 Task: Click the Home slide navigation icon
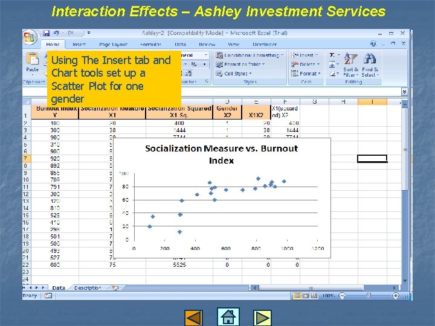[x=228, y=316]
